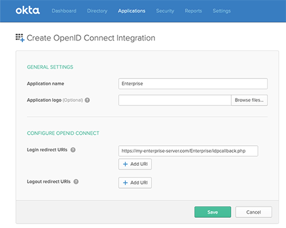
Task: Show help for Login redirect URIs
Action: (73, 150)
